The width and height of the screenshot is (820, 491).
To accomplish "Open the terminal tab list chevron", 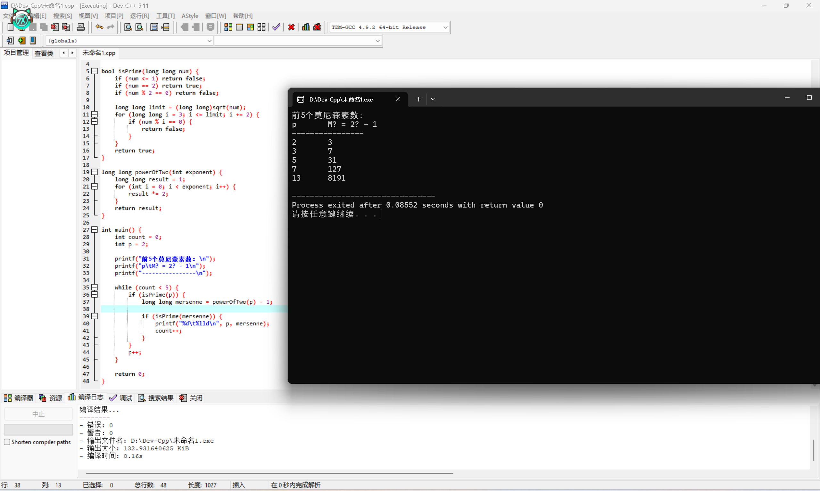I will coord(433,99).
